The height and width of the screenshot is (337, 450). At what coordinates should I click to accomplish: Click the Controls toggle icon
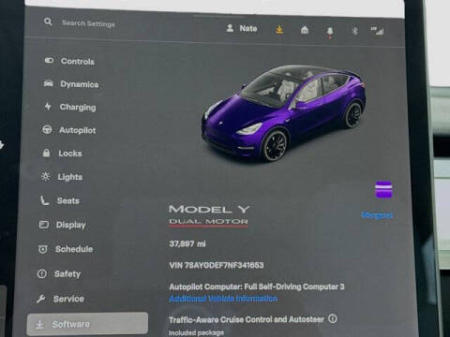tap(49, 60)
